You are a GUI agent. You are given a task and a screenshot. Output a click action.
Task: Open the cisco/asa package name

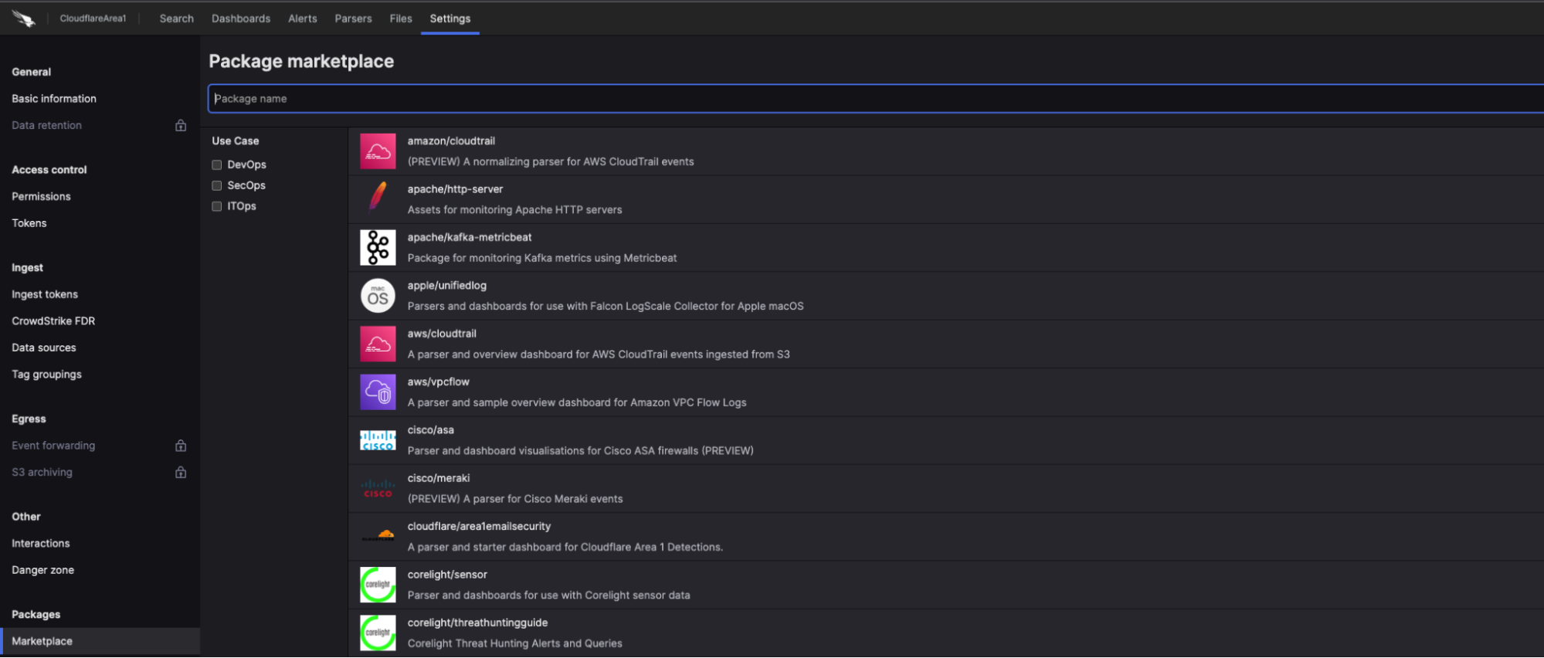coord(431,430)
